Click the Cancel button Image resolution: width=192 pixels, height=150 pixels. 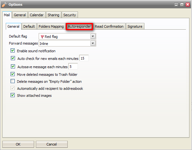tap(51, 144)
